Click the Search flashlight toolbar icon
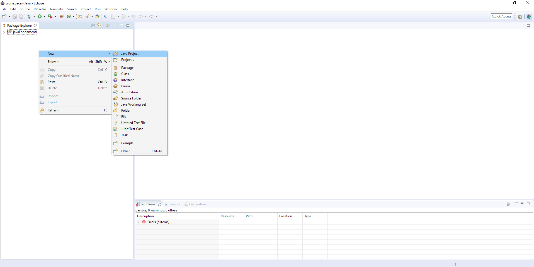This screenshot has width=534, height=267. (87, 16)
